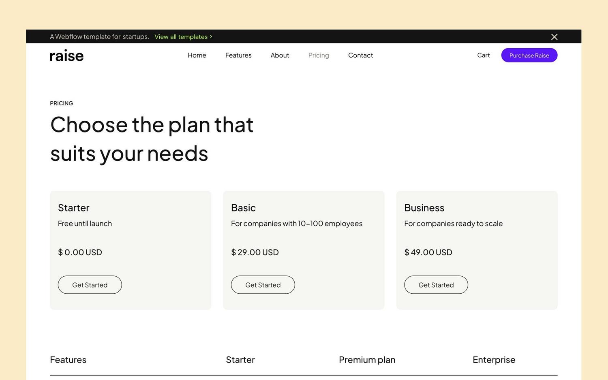Click the Premium plan column header
Viewport: 608px width, 380px height.
coord(367,359)
